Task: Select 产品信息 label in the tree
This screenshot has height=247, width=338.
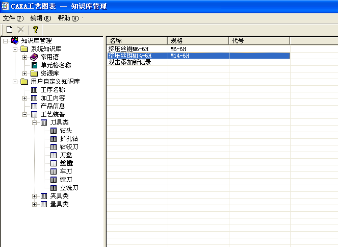Action: pos(53,106)
